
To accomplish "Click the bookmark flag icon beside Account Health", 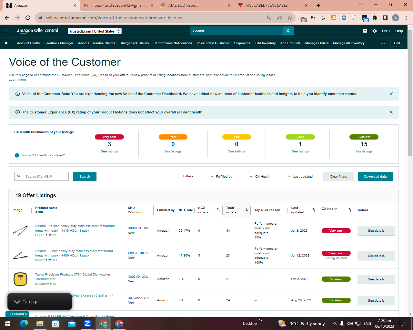I will (6, 43).
